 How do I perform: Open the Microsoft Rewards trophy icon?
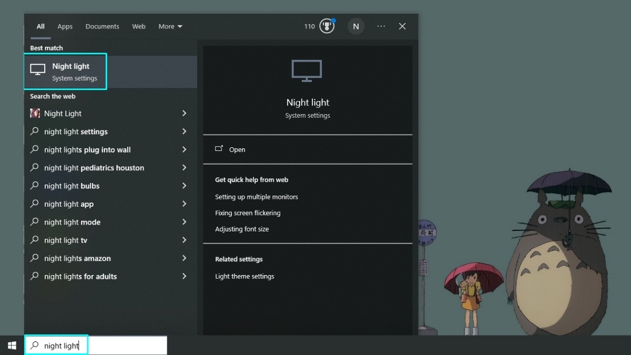pos(327,26)
